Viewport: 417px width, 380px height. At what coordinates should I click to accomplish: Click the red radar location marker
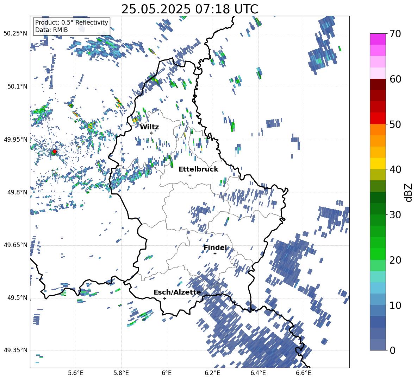(x=55, y=152)
